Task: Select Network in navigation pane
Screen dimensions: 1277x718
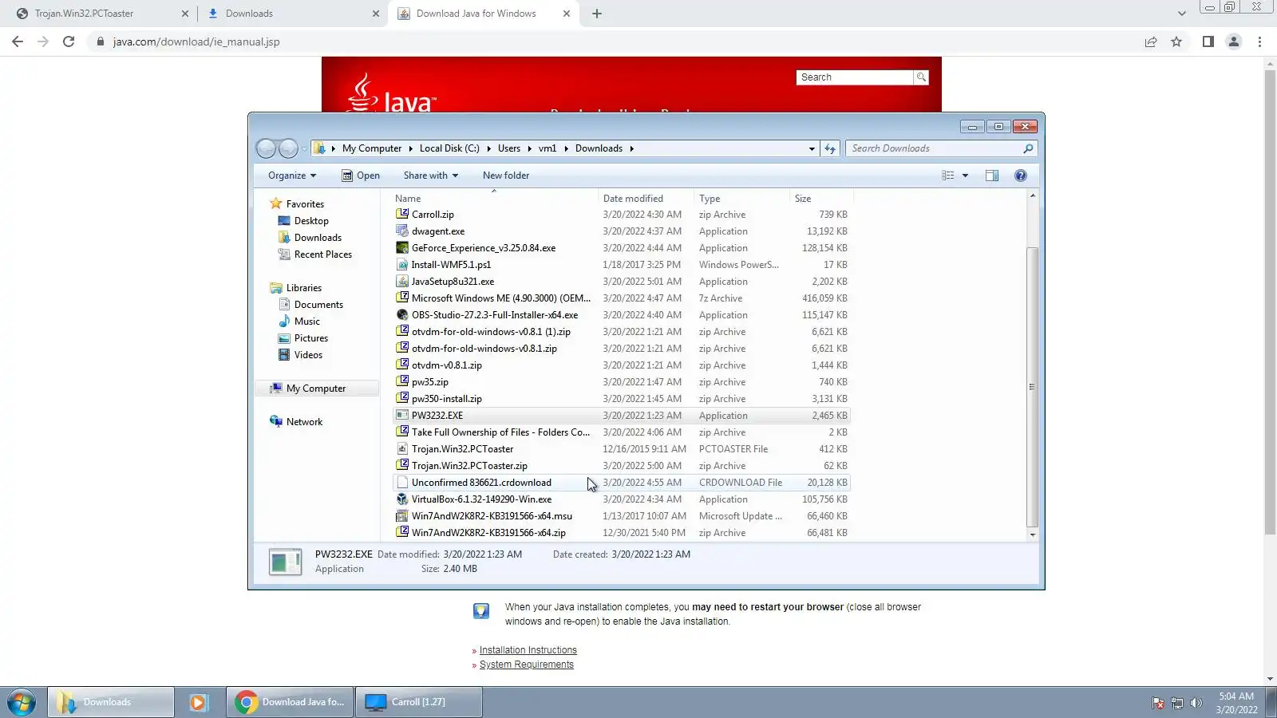Action: (x=304, y=422)
